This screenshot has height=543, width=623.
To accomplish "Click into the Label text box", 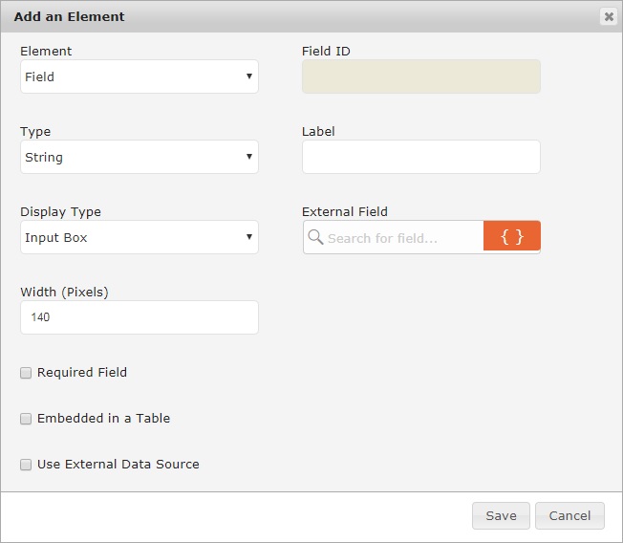I will (420, 157).
